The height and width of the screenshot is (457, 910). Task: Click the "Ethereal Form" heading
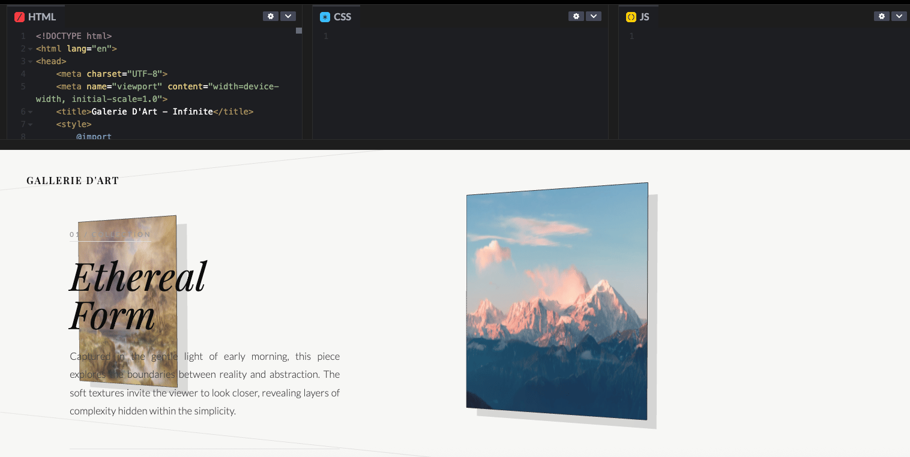click(138, 296)
